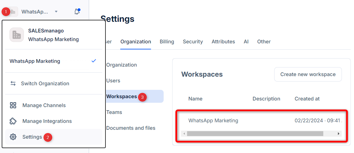The width and height of the screenshot is (354, 153).
Task: Open Documents and files in side navigation
Action: (x=131, y=128)
